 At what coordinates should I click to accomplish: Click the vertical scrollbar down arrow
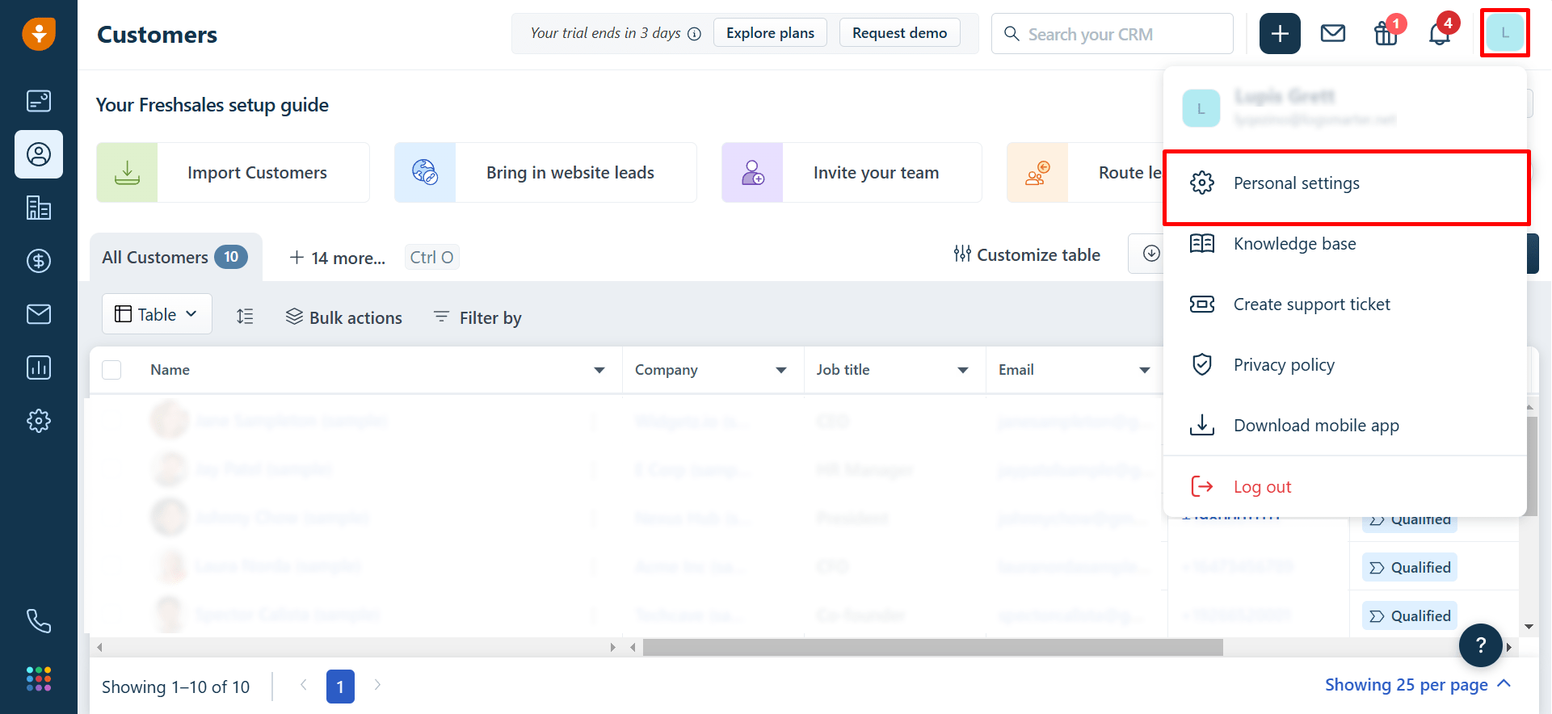(x=1529, y=627)
